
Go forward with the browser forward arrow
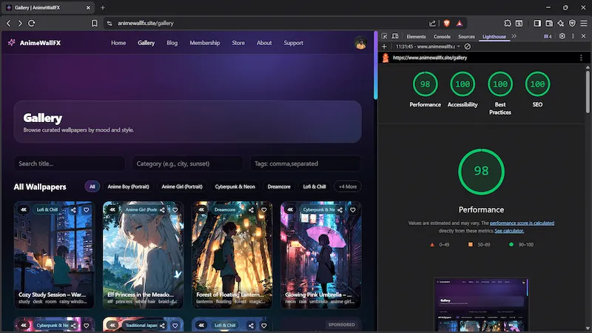(20, 24)
